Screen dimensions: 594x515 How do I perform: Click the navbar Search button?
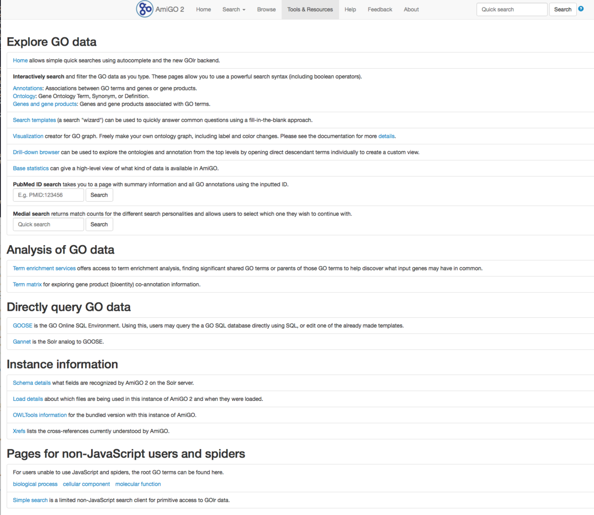[x=563, y=9]
